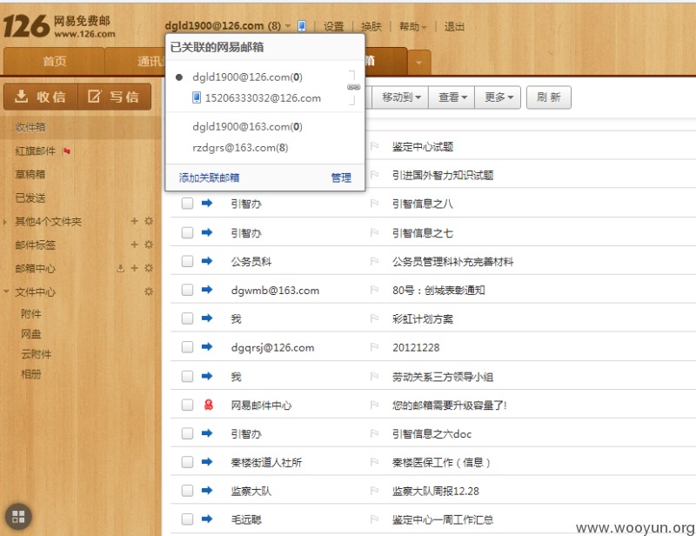
Task: Open gear settings beside 邮箱中心
Action: 149,268
